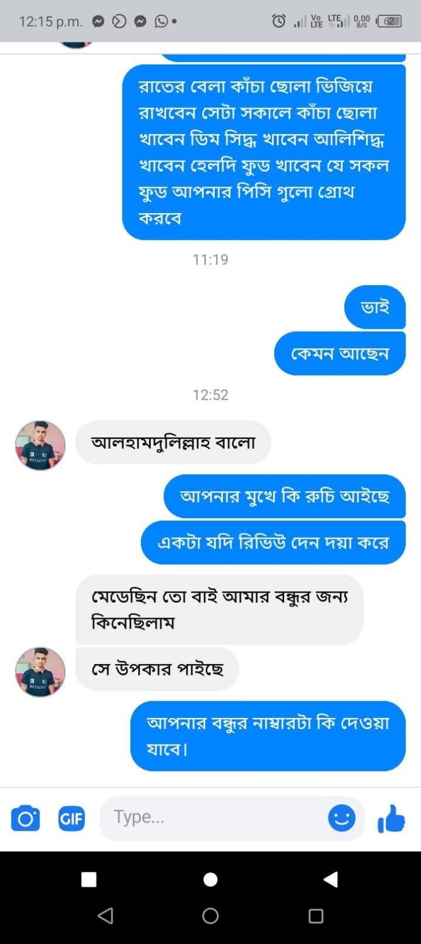Tap the ভাই message bubble
This screenshot has width=421, height=944.
click(x=374, y=307)
